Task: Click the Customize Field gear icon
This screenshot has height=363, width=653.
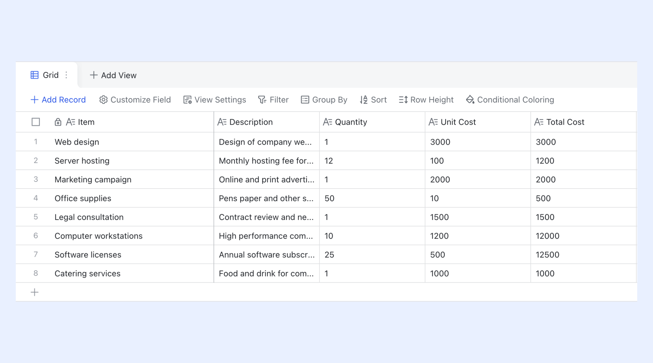Action: coord(103,100)
